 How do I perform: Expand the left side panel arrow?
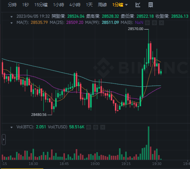click(x=4, y=139)
